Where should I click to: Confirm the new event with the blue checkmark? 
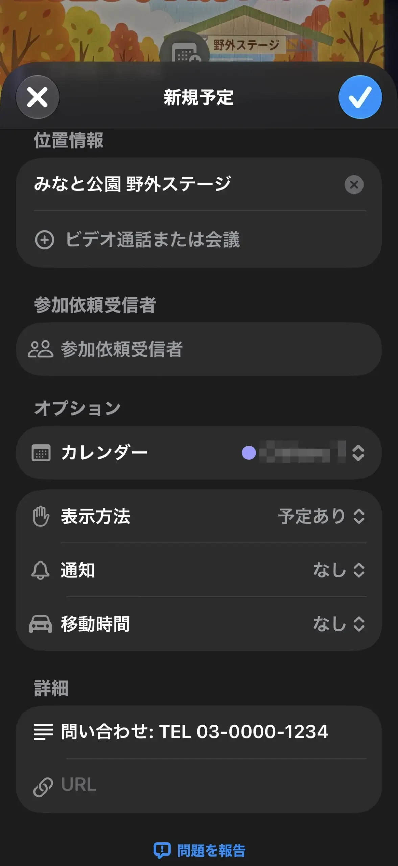coord(360,97)
